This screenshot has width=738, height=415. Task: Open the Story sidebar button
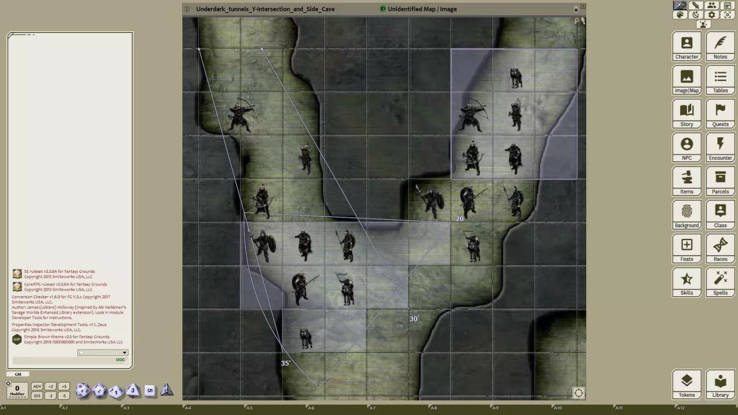(687, 114)
